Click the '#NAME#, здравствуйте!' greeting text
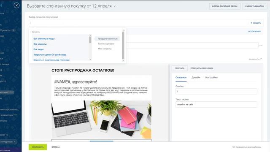The width and height of the screenshot is (270, 152). [76, 82]
